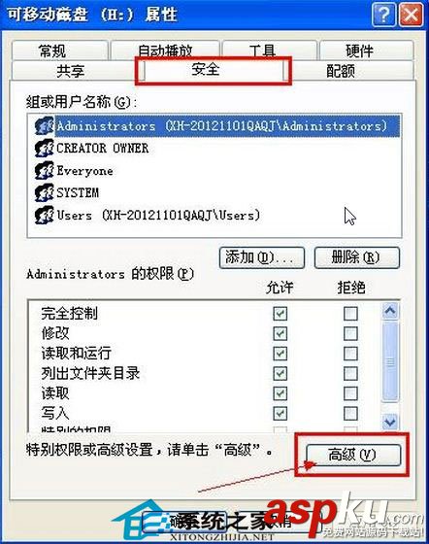Open advanced settings with 高级(V) button
429x544 pixels.
(x=353, y=455)
